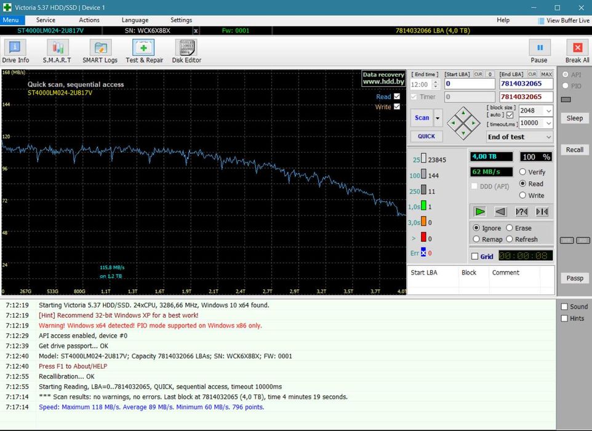Image resolution: width=592 pixels, height=431 pixels.
Task: Toggle the Sound checkbox
Action: (564, 307)
